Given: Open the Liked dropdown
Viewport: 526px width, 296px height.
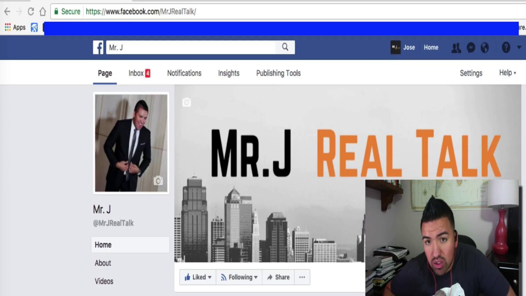Looking at the screenshot, I should (198, 277).
